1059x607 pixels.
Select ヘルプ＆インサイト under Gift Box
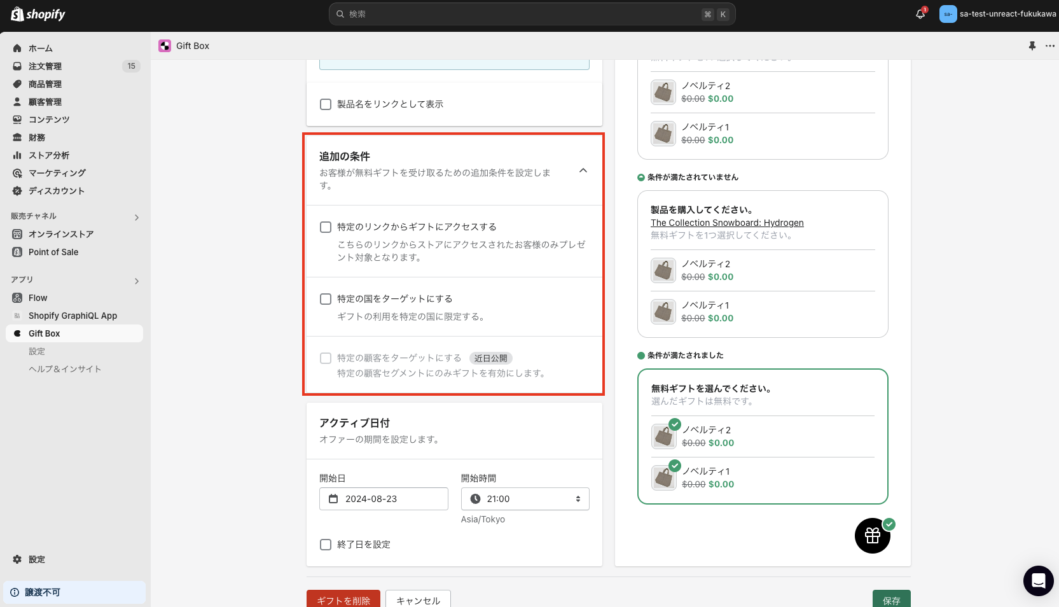[x=65, y=368]
